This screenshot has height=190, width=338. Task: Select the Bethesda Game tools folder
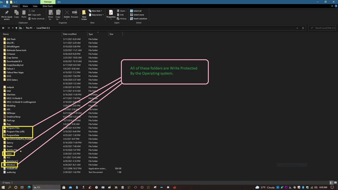[x=16, y=50]
